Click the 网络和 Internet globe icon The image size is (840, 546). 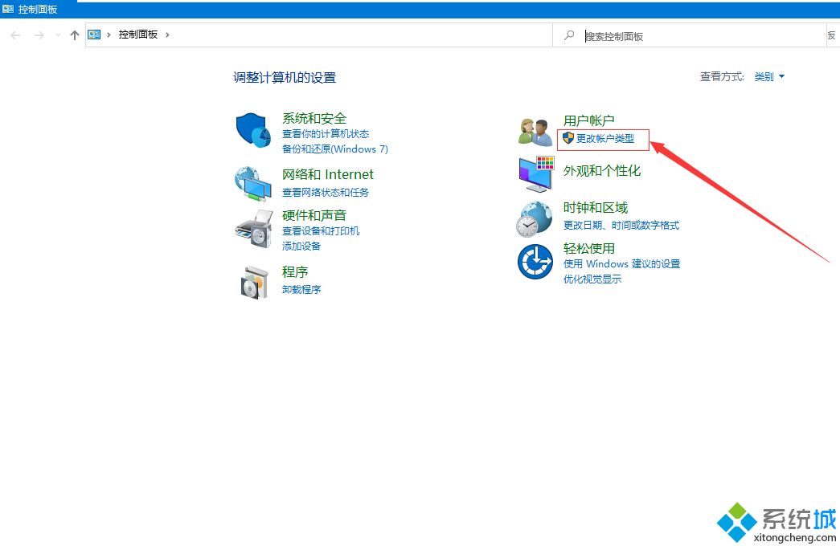click(253, 185)
